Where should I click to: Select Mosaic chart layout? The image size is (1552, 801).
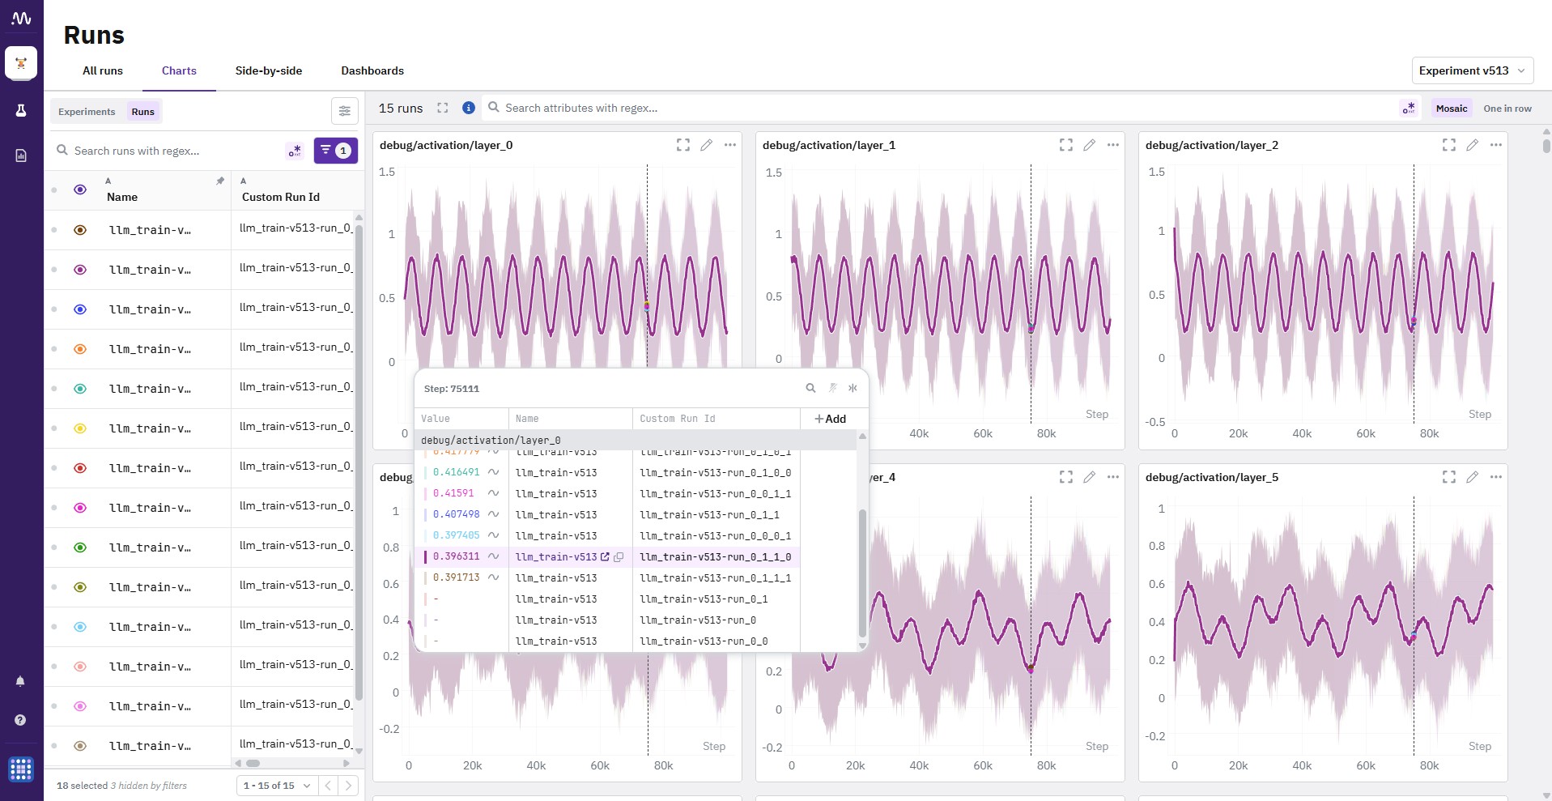click(1452, 109)
